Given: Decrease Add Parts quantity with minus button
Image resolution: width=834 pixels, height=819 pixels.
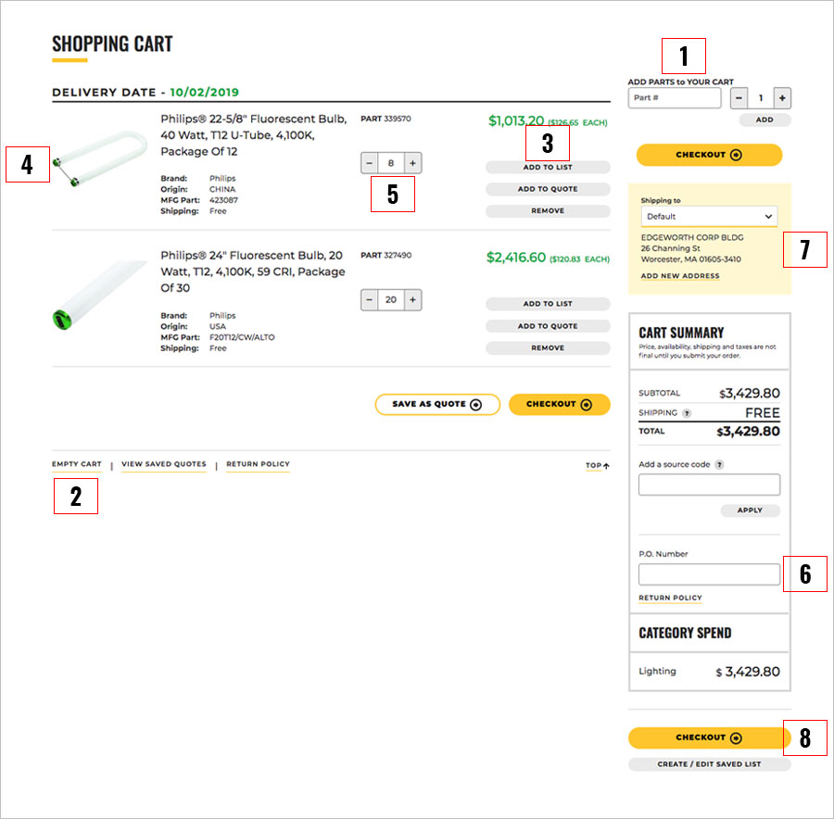Looking at the screenshot, I should pyautogui.click(x=739, y=98).
